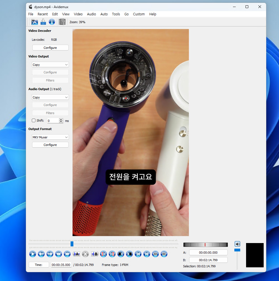Increase audio shift value stepper
Image resolution: width=279 pixels, height=281 pixels.
[x=61, y=119]
